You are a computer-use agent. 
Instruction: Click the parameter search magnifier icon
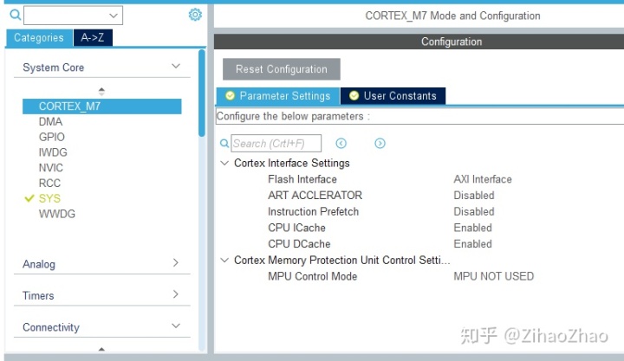click(x=224, y=143)
